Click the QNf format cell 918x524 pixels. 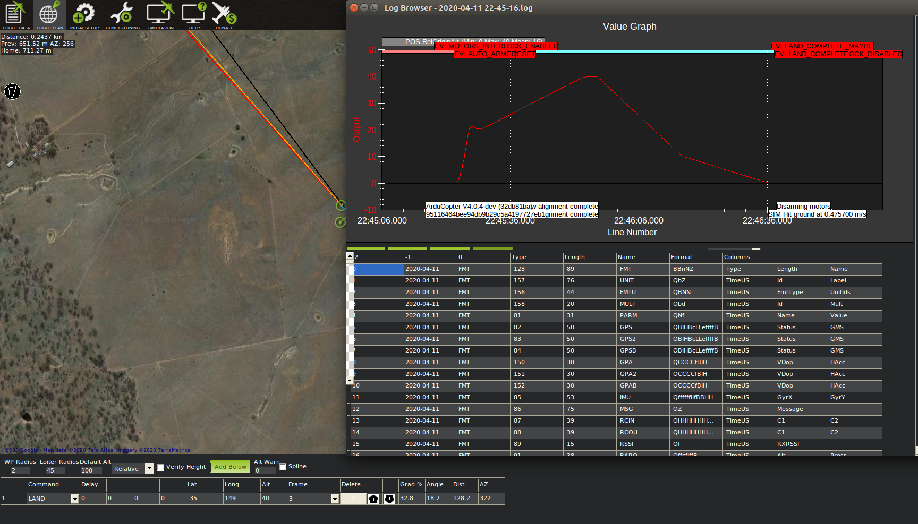click(x=696, y=316)
